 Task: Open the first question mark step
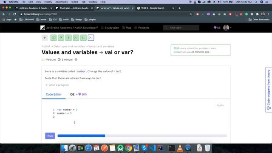click(61, 38)
